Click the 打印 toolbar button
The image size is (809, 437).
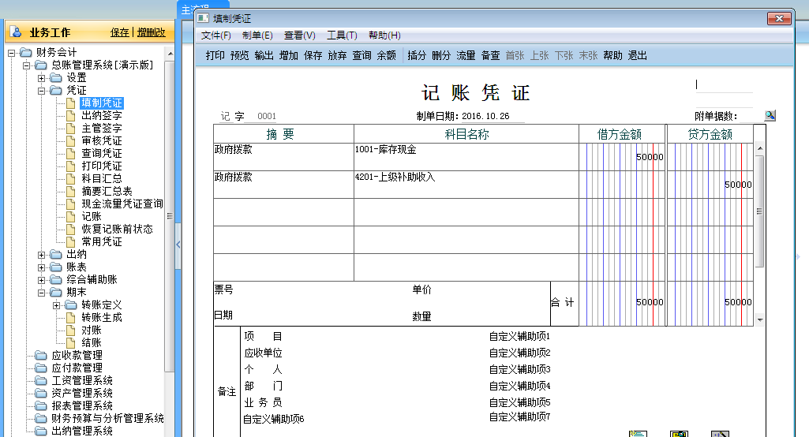pyautogui.click(x=215, y=55)
